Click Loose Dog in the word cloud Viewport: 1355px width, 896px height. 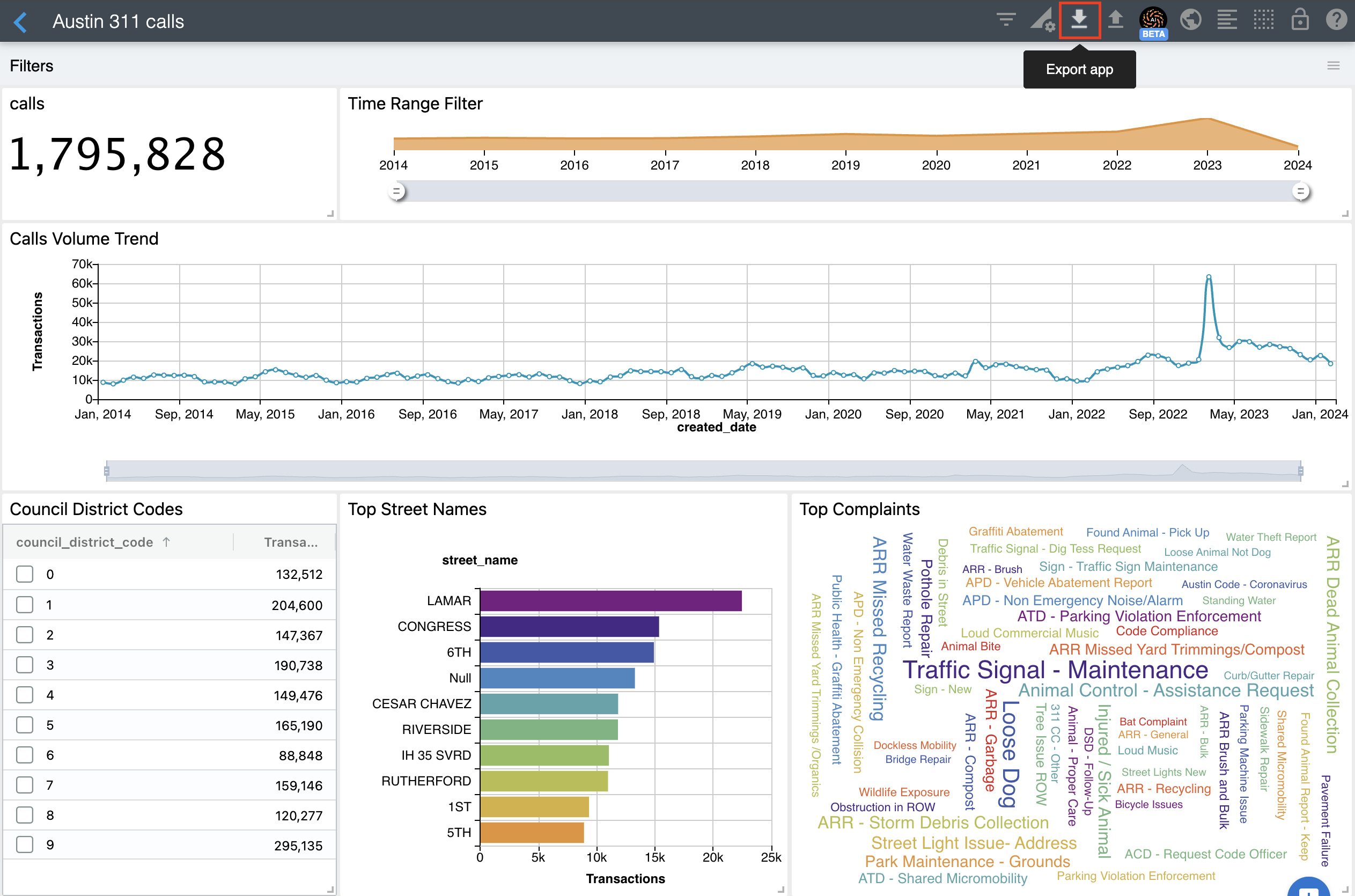tap(1010, 753)
